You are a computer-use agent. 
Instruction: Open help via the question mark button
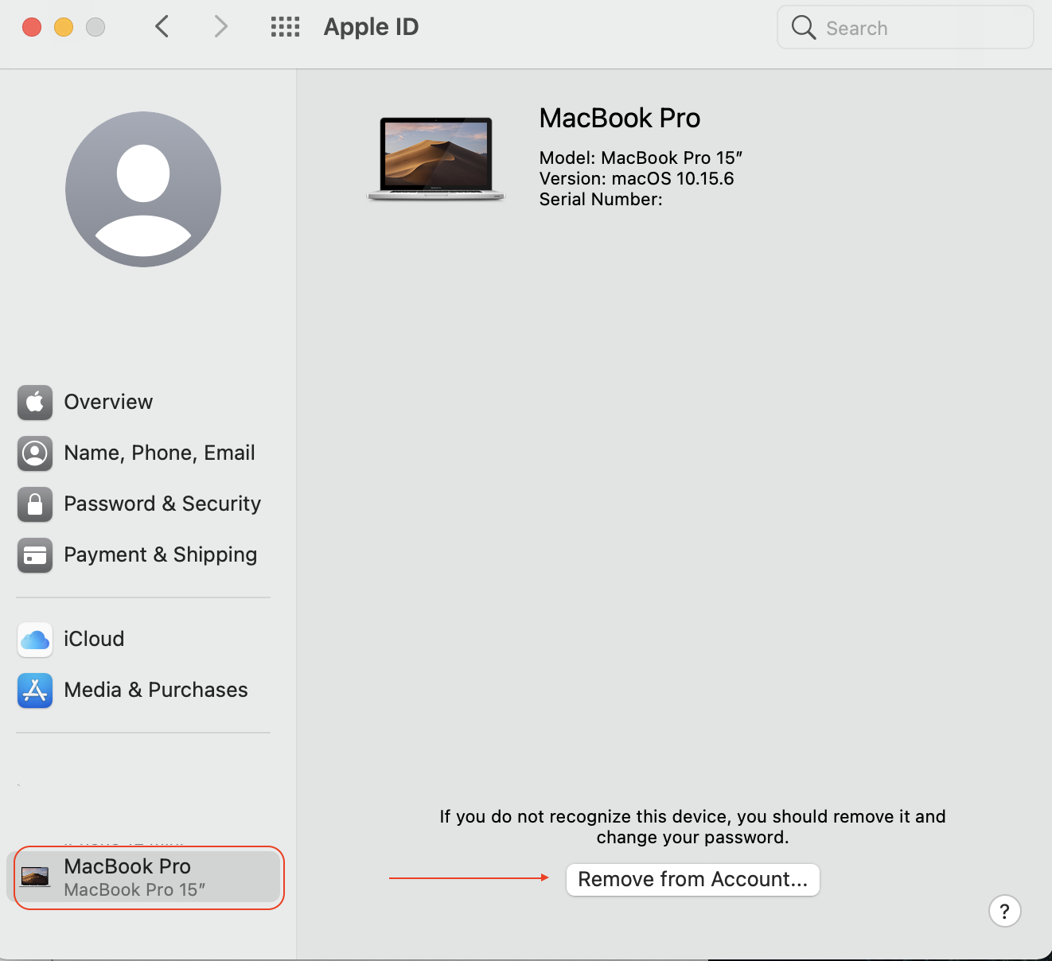pyautogui.click(x=1004, y=911)
